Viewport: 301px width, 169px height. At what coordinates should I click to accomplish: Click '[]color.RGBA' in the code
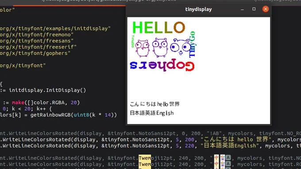click(46, 103)
